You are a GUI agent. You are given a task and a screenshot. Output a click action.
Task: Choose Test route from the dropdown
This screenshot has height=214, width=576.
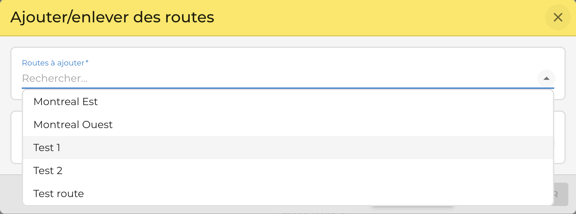point(288,194)
